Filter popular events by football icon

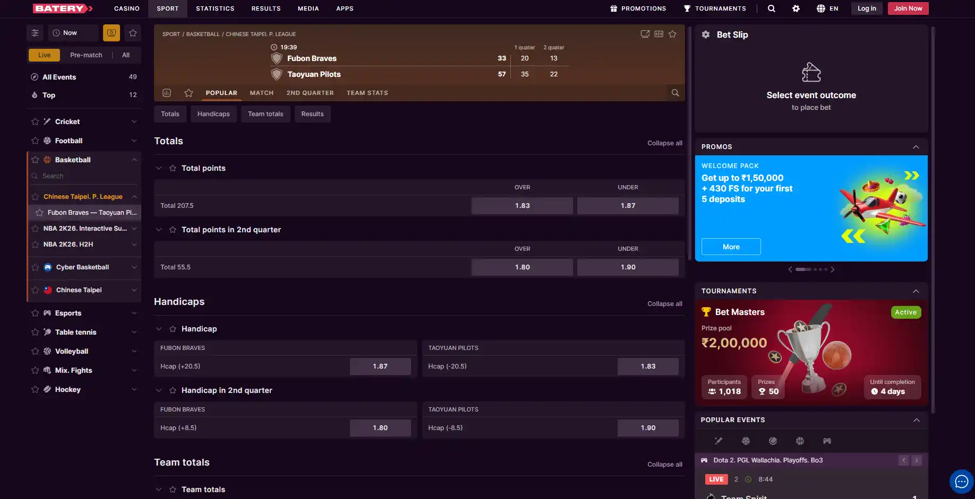[x=746, y=441]
